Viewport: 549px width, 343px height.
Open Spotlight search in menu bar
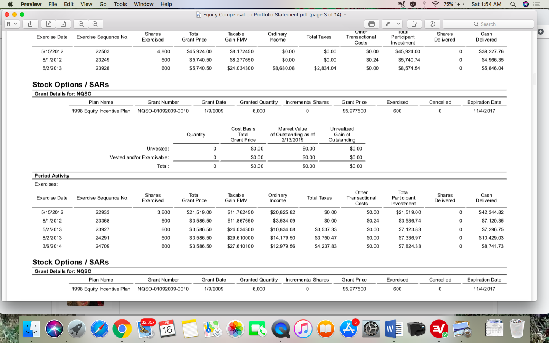513,4
